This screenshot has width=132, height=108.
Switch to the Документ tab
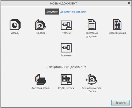click(x=52, y=12)
